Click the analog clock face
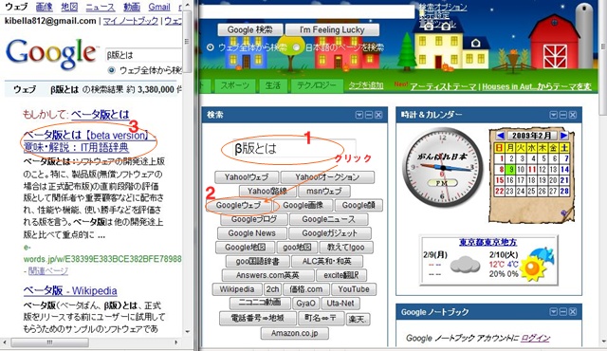 443,167
